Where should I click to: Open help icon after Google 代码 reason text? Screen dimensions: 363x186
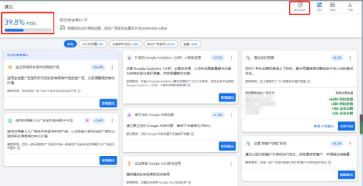[x=192, y=134]
